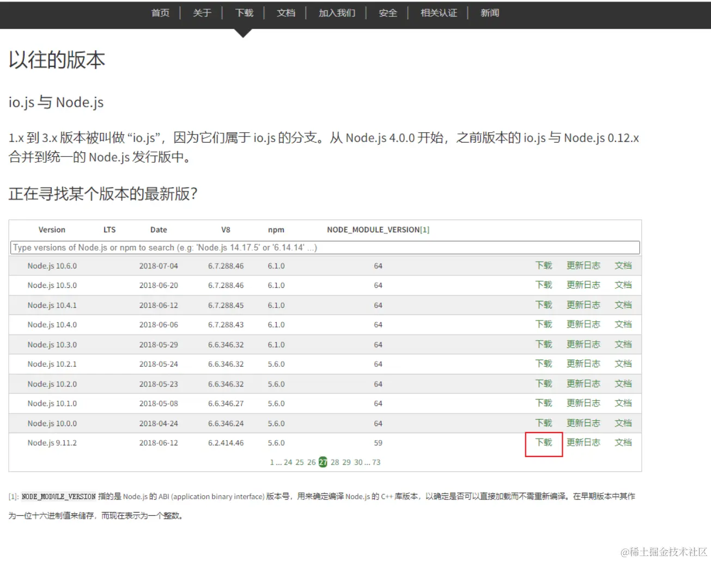Viewport: 711px width, 561px height.
Task: Click the V8 column header
Action: [x=226, y=230]
